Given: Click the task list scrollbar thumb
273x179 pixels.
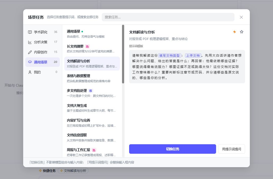Looking at the screenshot, I should [123, 54].
